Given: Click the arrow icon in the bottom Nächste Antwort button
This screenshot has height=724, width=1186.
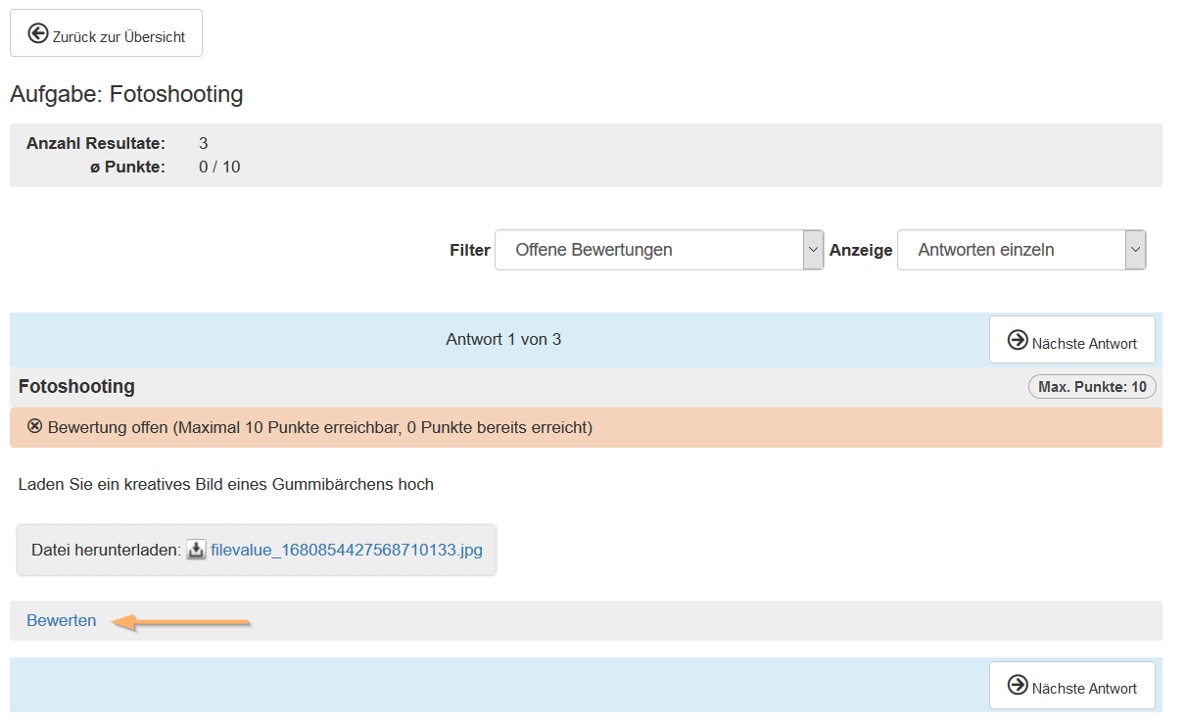Looking at the screenshot, I should coord(1018,686).
